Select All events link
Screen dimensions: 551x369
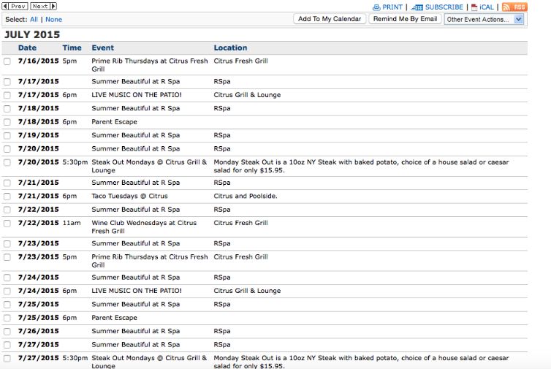(x=34, y=20)
